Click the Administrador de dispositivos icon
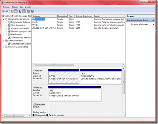 [x=9, y=38]
